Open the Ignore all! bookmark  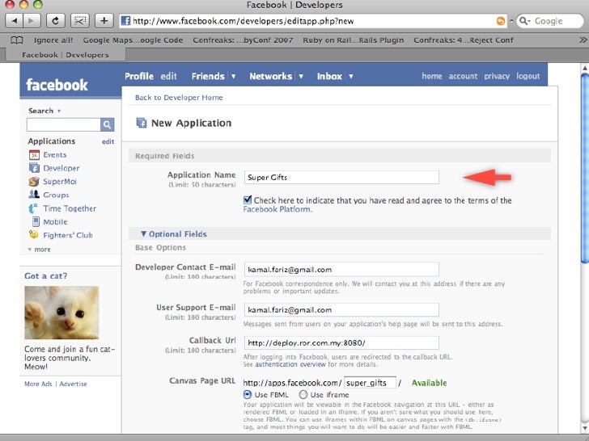point(53,40)
